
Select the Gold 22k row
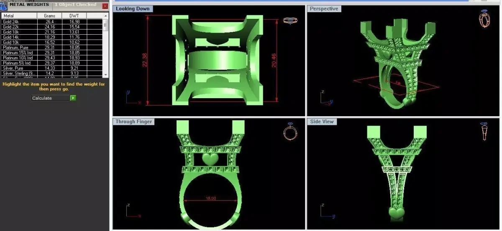[52, 27]
